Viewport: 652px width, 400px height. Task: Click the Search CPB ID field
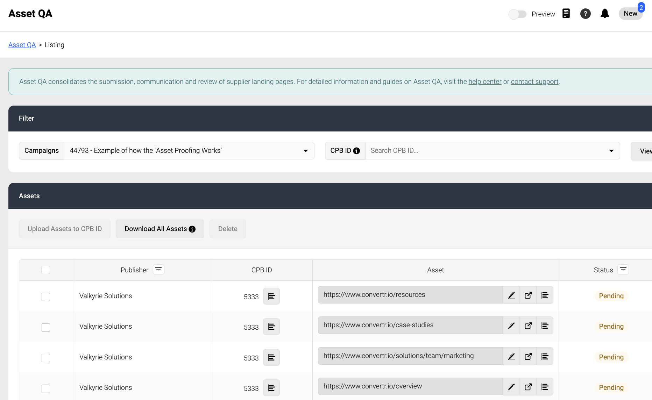[486, 151]
